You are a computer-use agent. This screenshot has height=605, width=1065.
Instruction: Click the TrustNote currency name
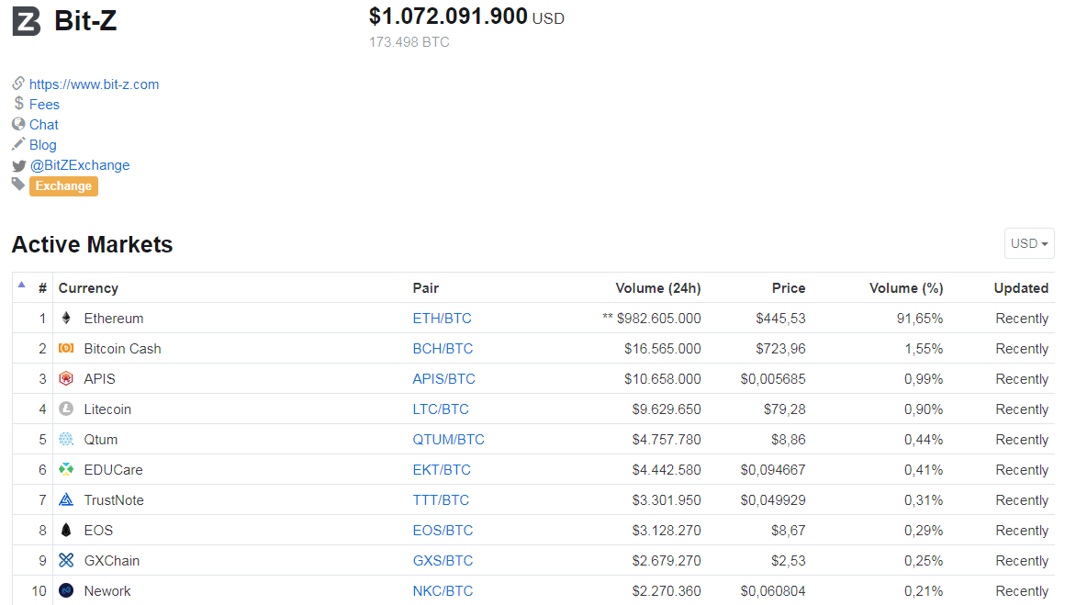pos(114,500)
